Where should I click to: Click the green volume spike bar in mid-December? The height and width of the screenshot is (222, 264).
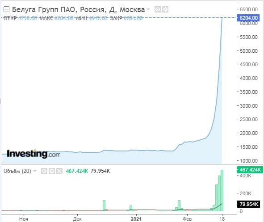[104, 205]
